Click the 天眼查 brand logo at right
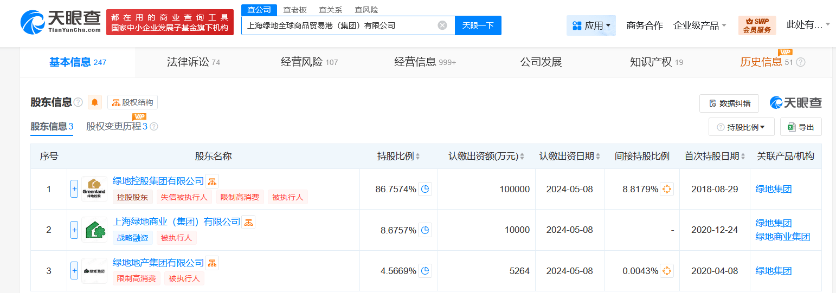The width and height of the screenshot is (836, 293). pos(796,103)
